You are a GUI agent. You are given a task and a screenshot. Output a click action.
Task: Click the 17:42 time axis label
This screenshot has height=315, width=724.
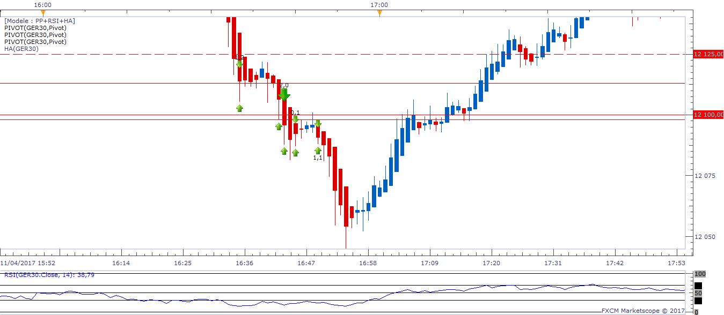click(615, 263)
